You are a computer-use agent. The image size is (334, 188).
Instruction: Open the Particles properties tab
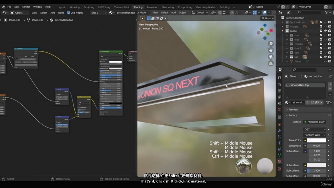click(x=280, y=137)
